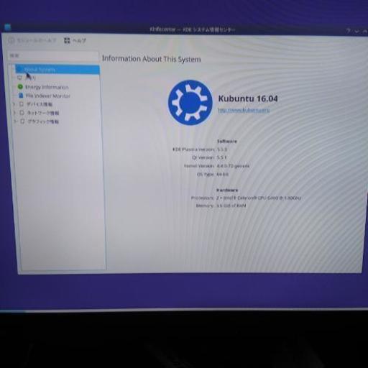Select the About System tree entry

[x=57, y=70]
